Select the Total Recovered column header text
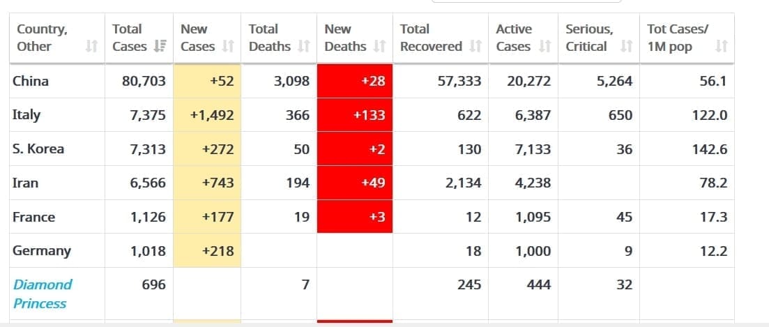This screenshot has width=769, height=327. point(431,38)
